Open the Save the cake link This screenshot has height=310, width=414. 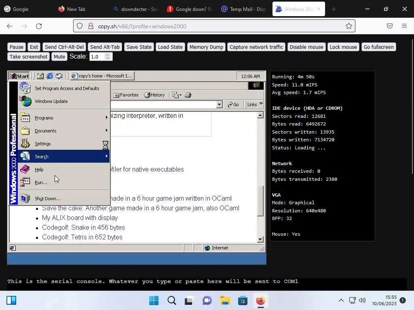point(141,208)
